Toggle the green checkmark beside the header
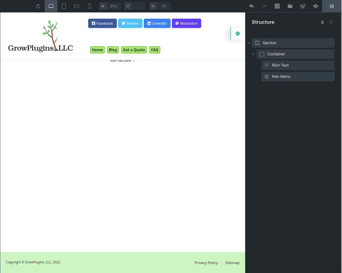The width and height of the screenshot is (342, 273). point(237,33)
